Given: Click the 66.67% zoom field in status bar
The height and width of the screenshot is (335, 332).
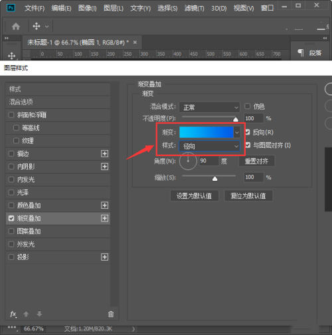Looking at the screenshot, I should (34, 328).
